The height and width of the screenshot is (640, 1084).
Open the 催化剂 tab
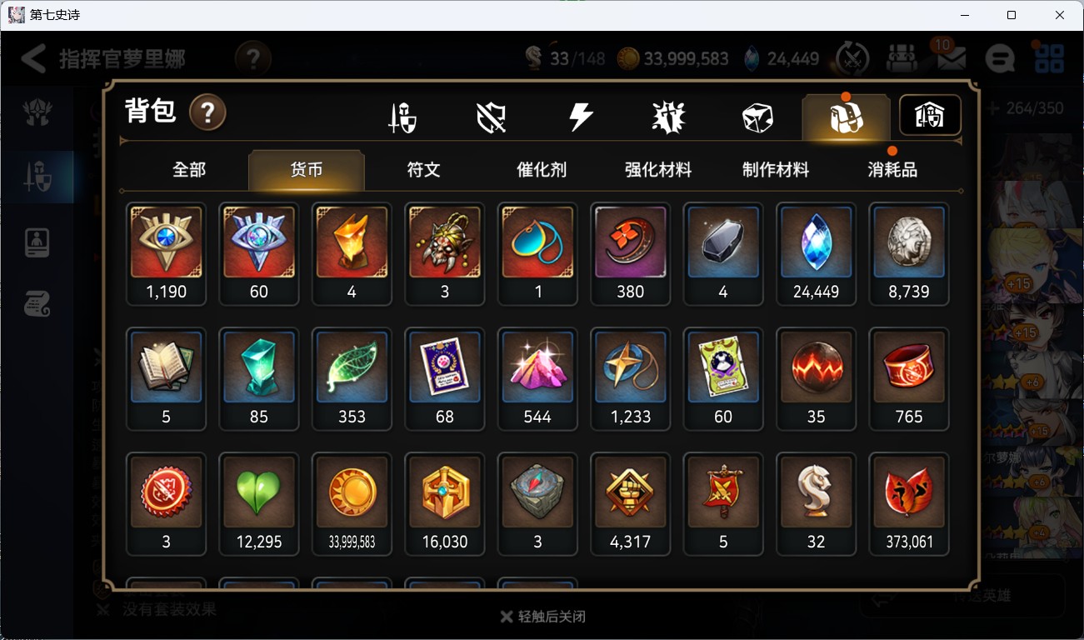coord(542,170)
